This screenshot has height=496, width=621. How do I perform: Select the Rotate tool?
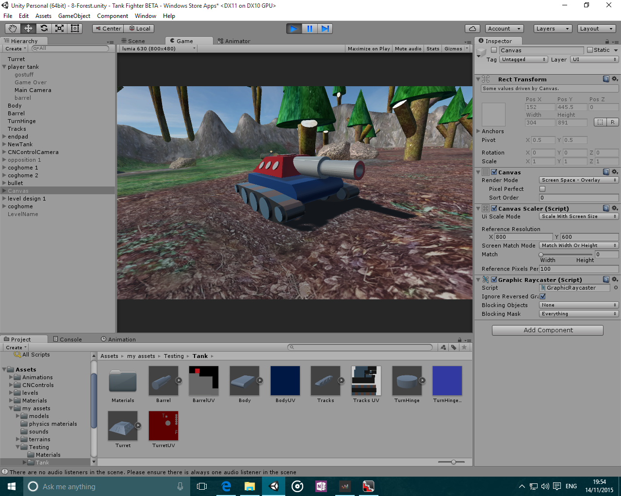click(x=44, y=29)
